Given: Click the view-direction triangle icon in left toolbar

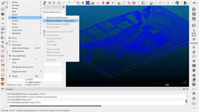Looking at the screenshot, I should click(x=3, y=33).
